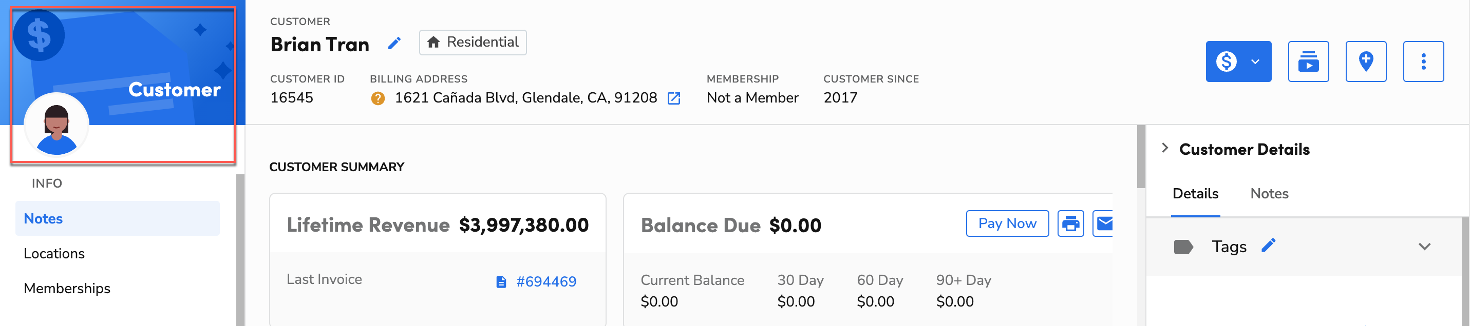Viewport: 1470px width, 326px height.
Task: Open invoice #694469 link
Action: click(545, 280)
